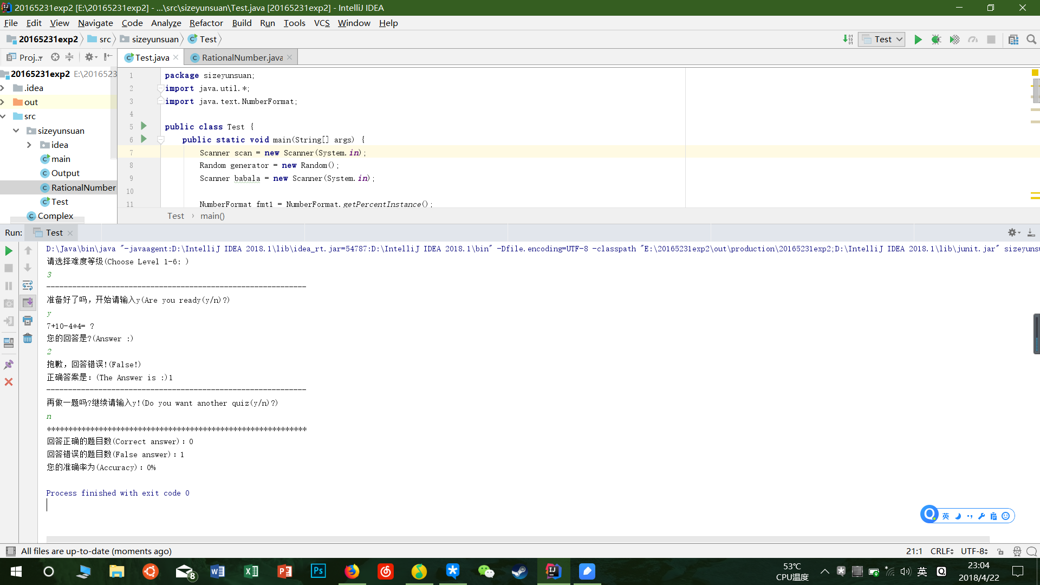
Task: Close the RationalNumber.java tab
Action: coord(290,57)
